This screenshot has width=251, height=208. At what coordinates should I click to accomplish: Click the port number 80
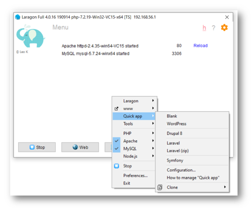point(179,46)
